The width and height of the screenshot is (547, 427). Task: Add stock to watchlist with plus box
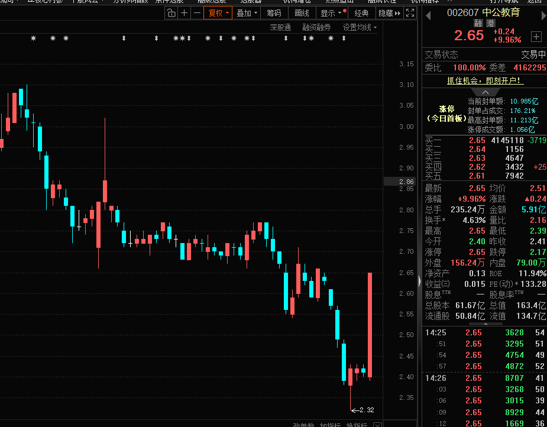536,37
